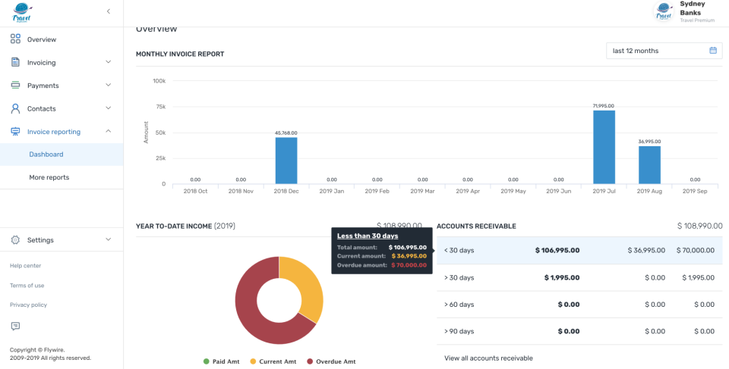Open the Help center link

(x=26, y=266)
